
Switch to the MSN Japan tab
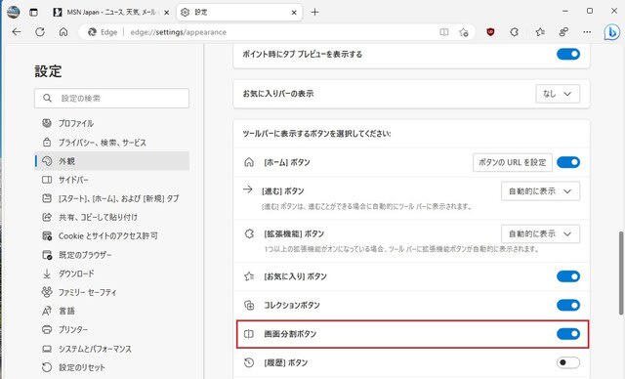(x=110, y=13)
